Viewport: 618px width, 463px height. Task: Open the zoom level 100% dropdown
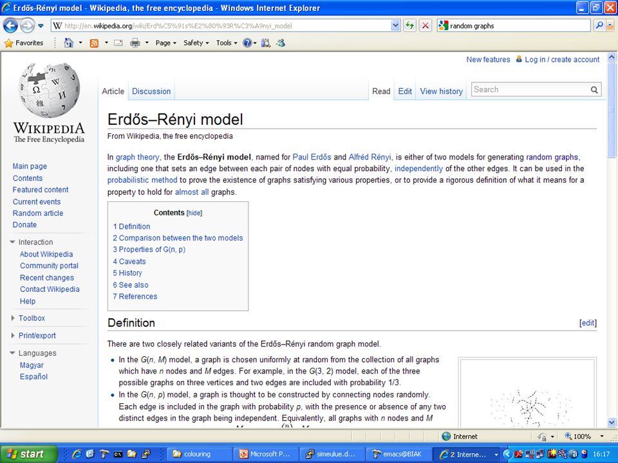coord(602,436)
